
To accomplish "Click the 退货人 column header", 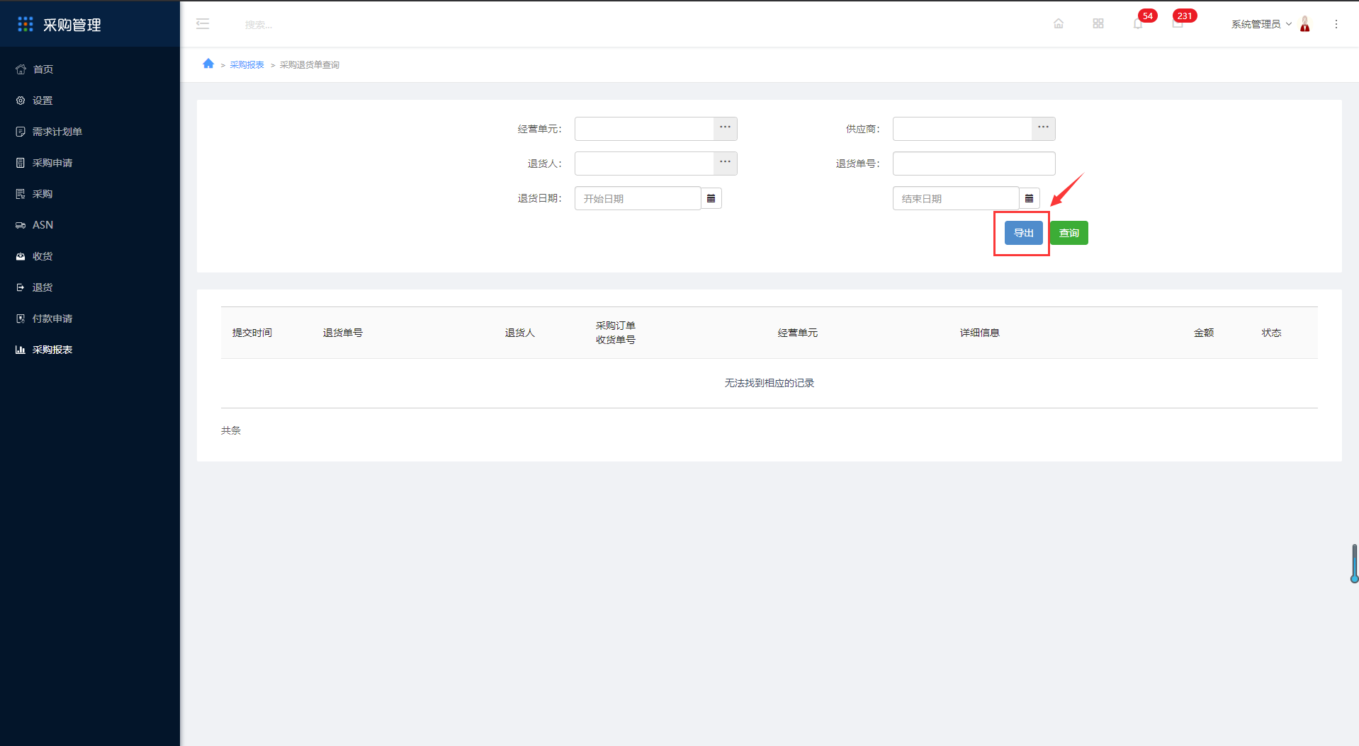I will coord(520,333).
